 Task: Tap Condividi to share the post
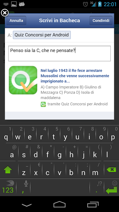[x=101, y=21]
